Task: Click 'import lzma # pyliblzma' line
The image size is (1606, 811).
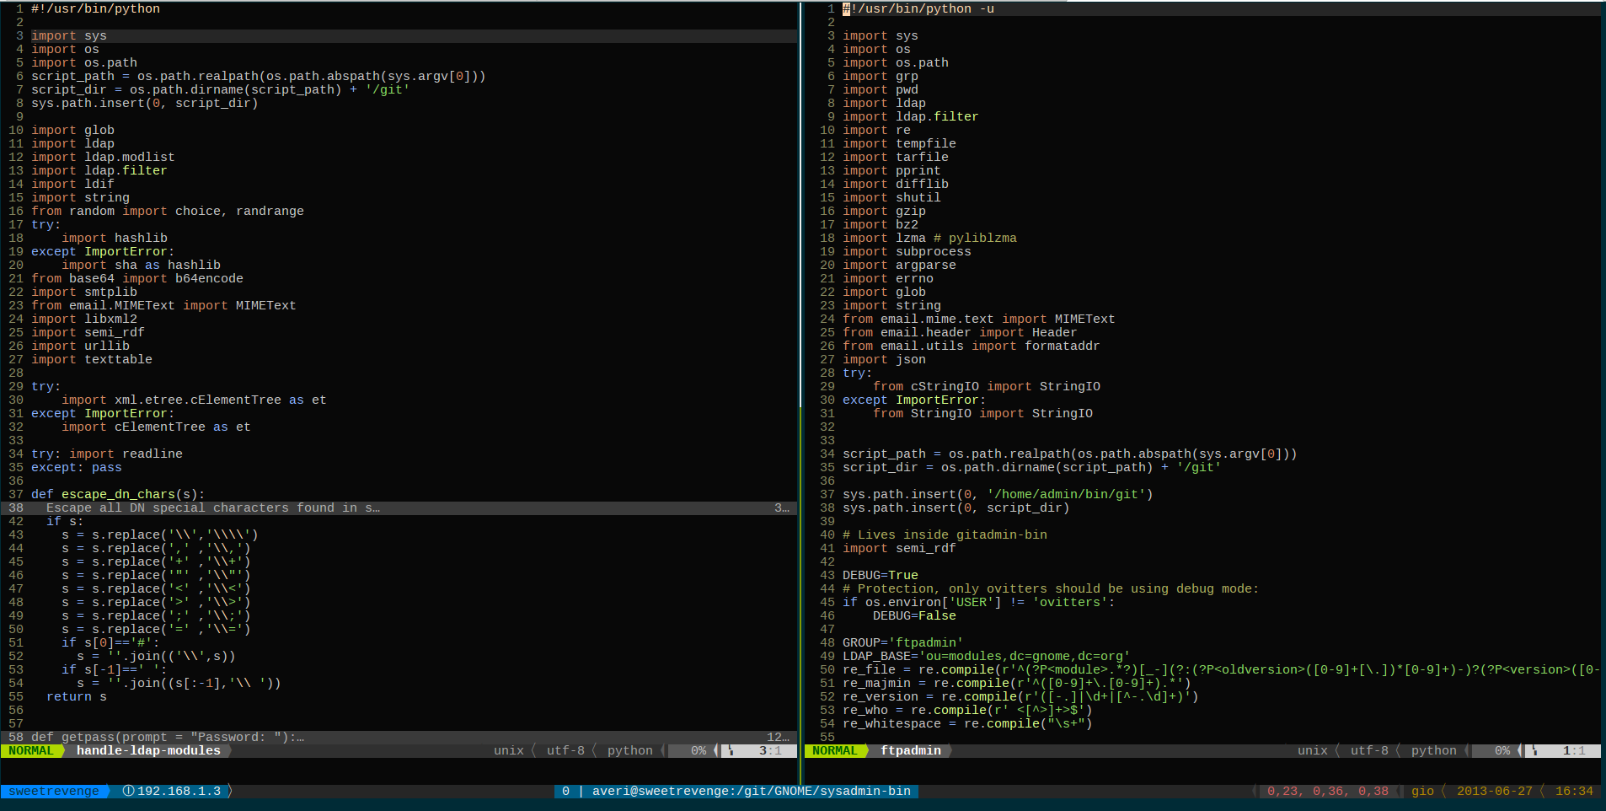Action: click(929, 238)
